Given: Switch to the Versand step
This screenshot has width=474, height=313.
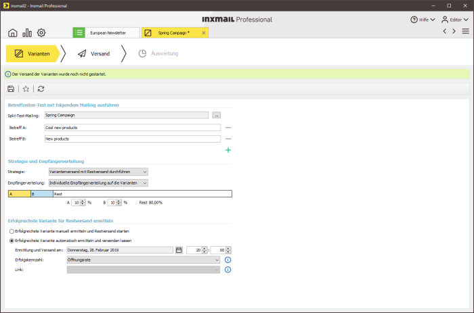Looking at the screenshot, I should (x=93, y=53).
